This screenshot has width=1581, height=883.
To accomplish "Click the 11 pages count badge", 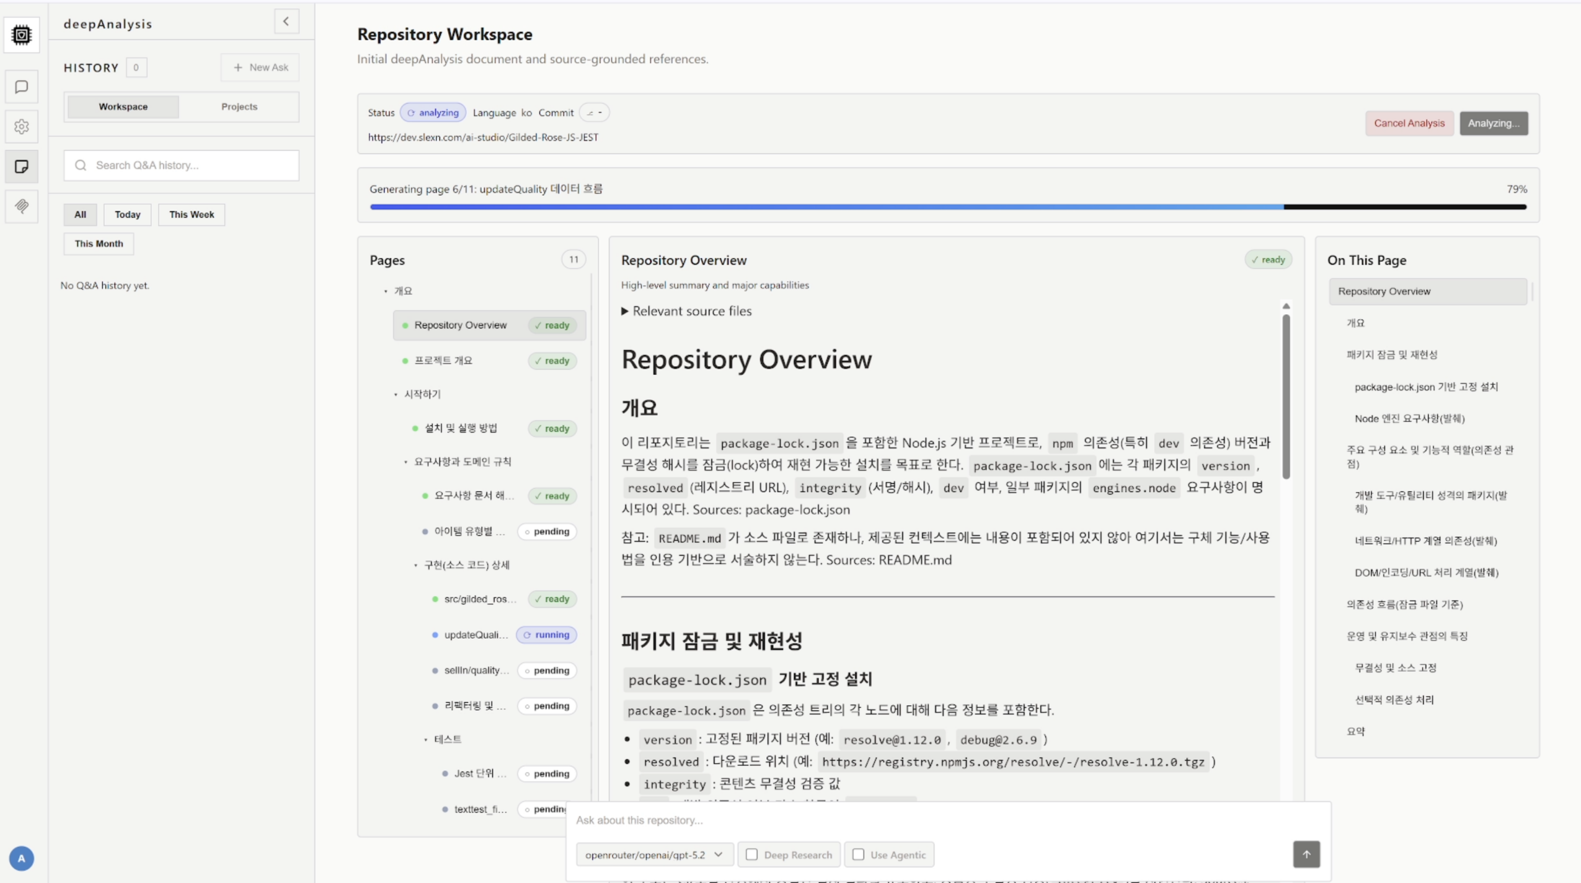I will click(x=573, y=260).
